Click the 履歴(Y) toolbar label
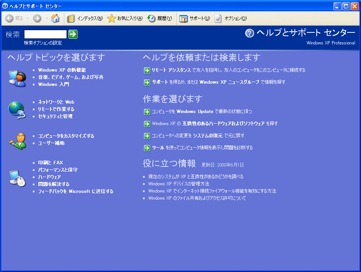Viewport: 361px width, 272px height. (x=165, y=18)
